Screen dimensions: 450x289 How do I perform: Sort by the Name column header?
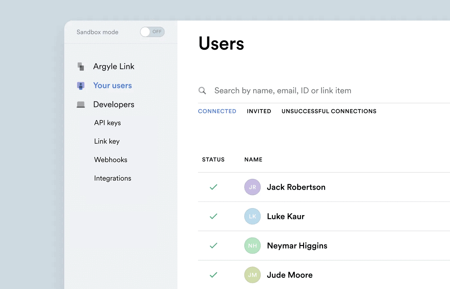(x=253, y=160)
